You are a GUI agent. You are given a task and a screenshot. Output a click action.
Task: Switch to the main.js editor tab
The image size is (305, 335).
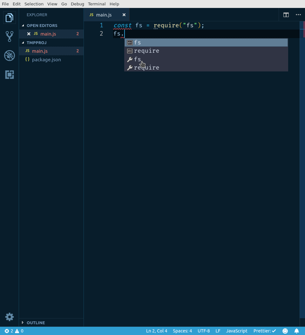click(x=103, y=15)
